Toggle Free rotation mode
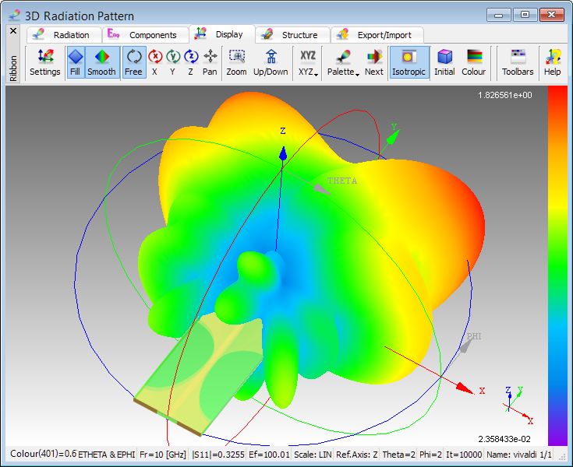Viewport: 573px width, 467px height. coord(134,62)
